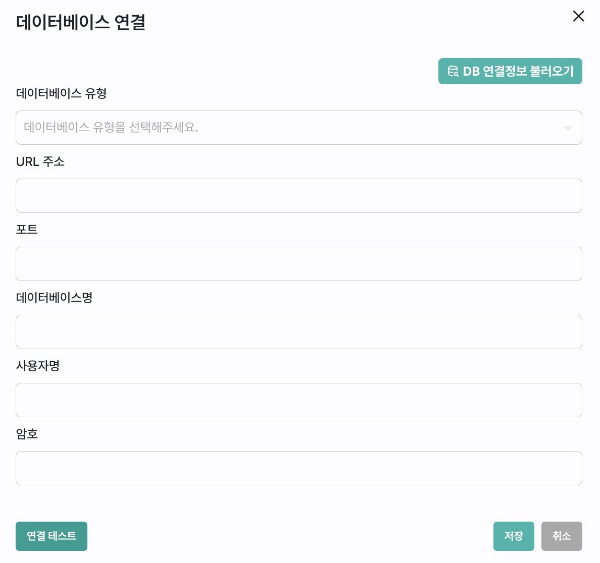Focus the URL 주소 input field
The image size is (600, 563).
click(x=299, y=196)
